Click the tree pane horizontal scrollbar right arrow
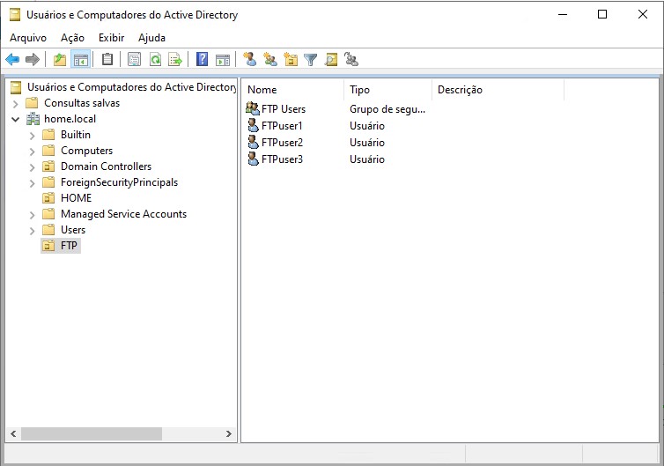The width and height of the screenshot is (664, 466). pyautogui.click(x=230, y=434)
